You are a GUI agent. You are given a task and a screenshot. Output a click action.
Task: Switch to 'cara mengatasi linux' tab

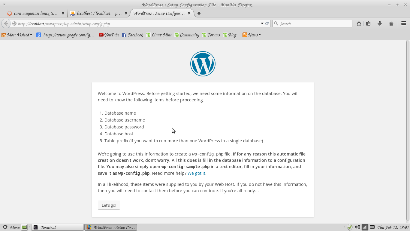point(36,13)
